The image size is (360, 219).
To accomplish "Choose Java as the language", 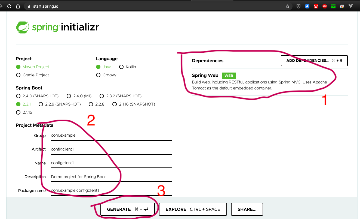I will point(104,67).
